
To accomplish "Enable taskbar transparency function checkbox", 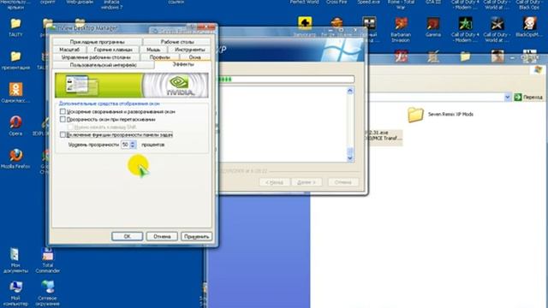I will 63,135.
